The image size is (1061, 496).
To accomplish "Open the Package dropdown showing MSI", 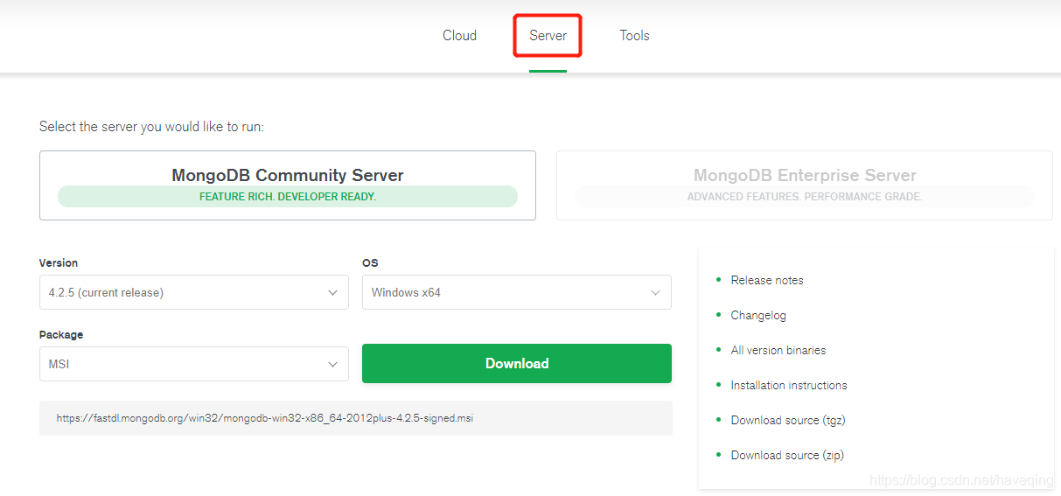I will tap(194, 364).
